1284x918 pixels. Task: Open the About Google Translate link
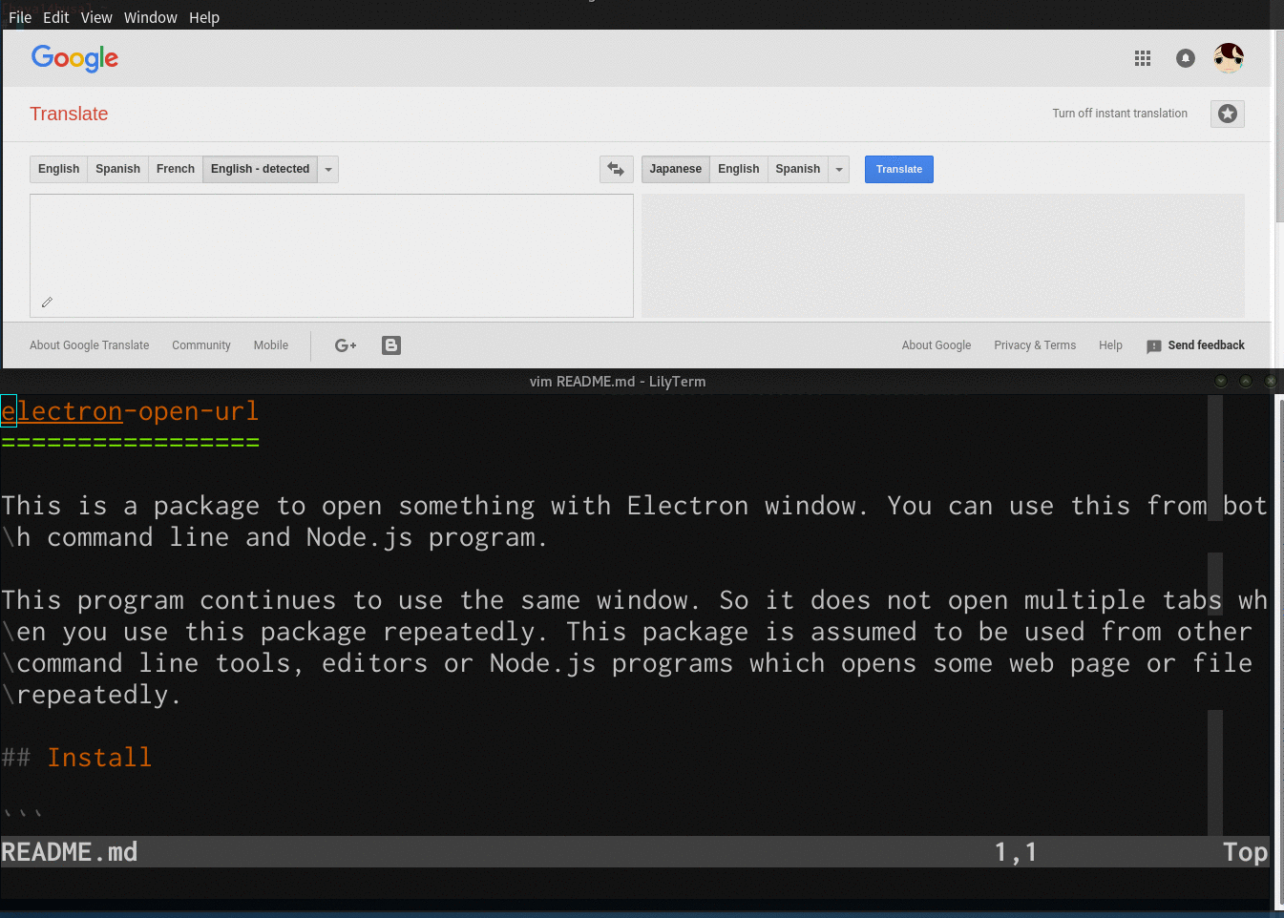pos(90,345)
